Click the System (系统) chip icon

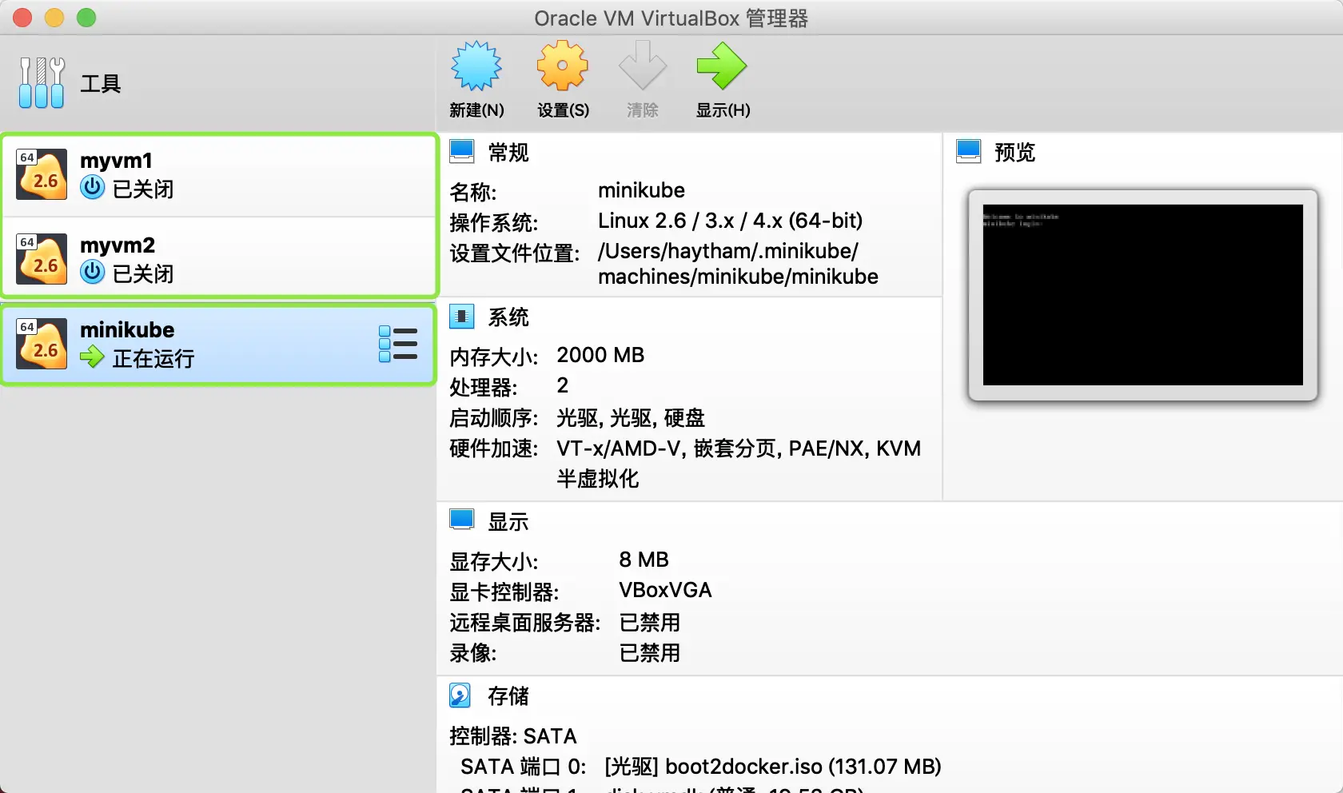(462, 317)
